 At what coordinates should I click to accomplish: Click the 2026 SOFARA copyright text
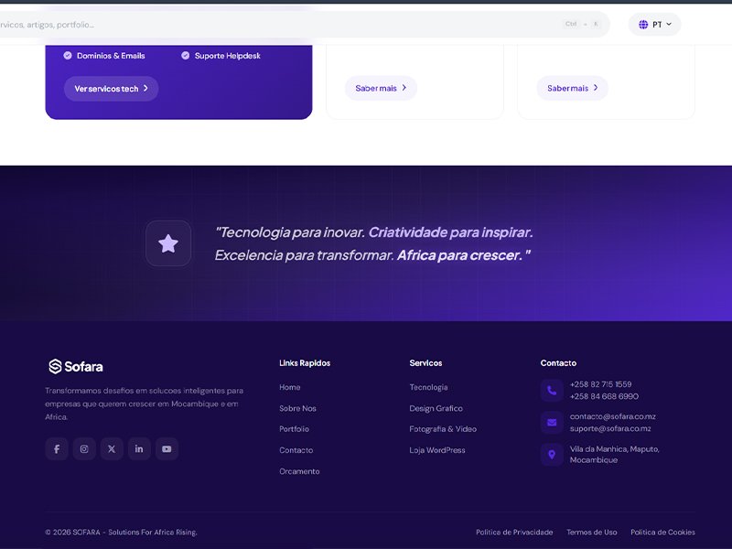(122, 533)
